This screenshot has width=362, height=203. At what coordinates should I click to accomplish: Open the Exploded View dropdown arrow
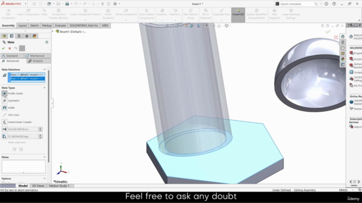point(221,20)
